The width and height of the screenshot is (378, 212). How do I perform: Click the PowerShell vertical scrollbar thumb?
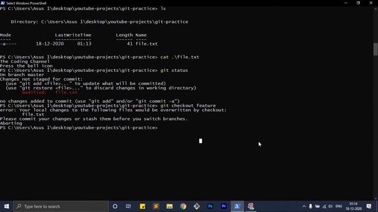[x=376, y=49]
